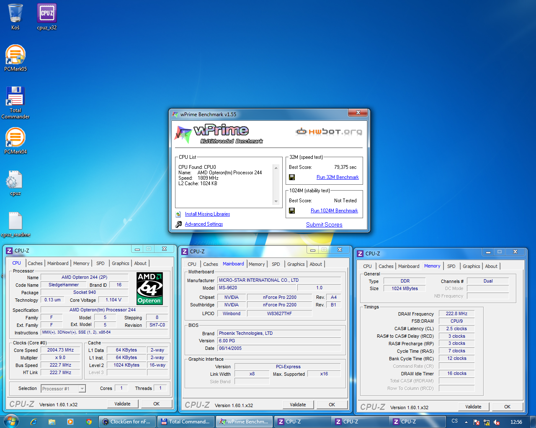Click OK in right CPU-Z window
536x428 pixels.
point(507,407)
